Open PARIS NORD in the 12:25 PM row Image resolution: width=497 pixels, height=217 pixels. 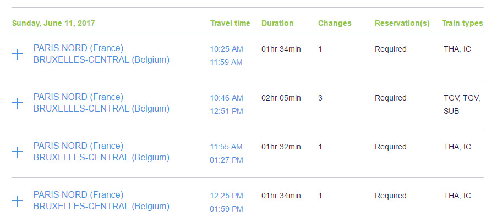point(78,194)
